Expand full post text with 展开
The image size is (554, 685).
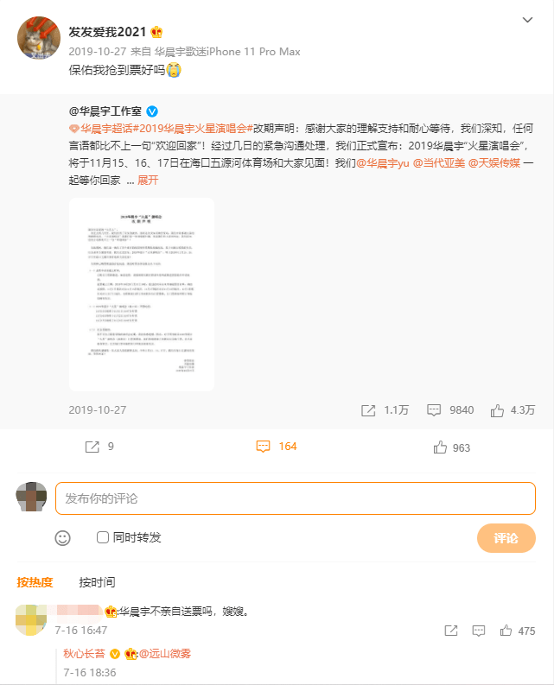click(x=148, y=180)
